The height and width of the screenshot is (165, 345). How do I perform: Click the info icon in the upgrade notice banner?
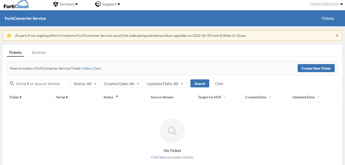[9, 35]
